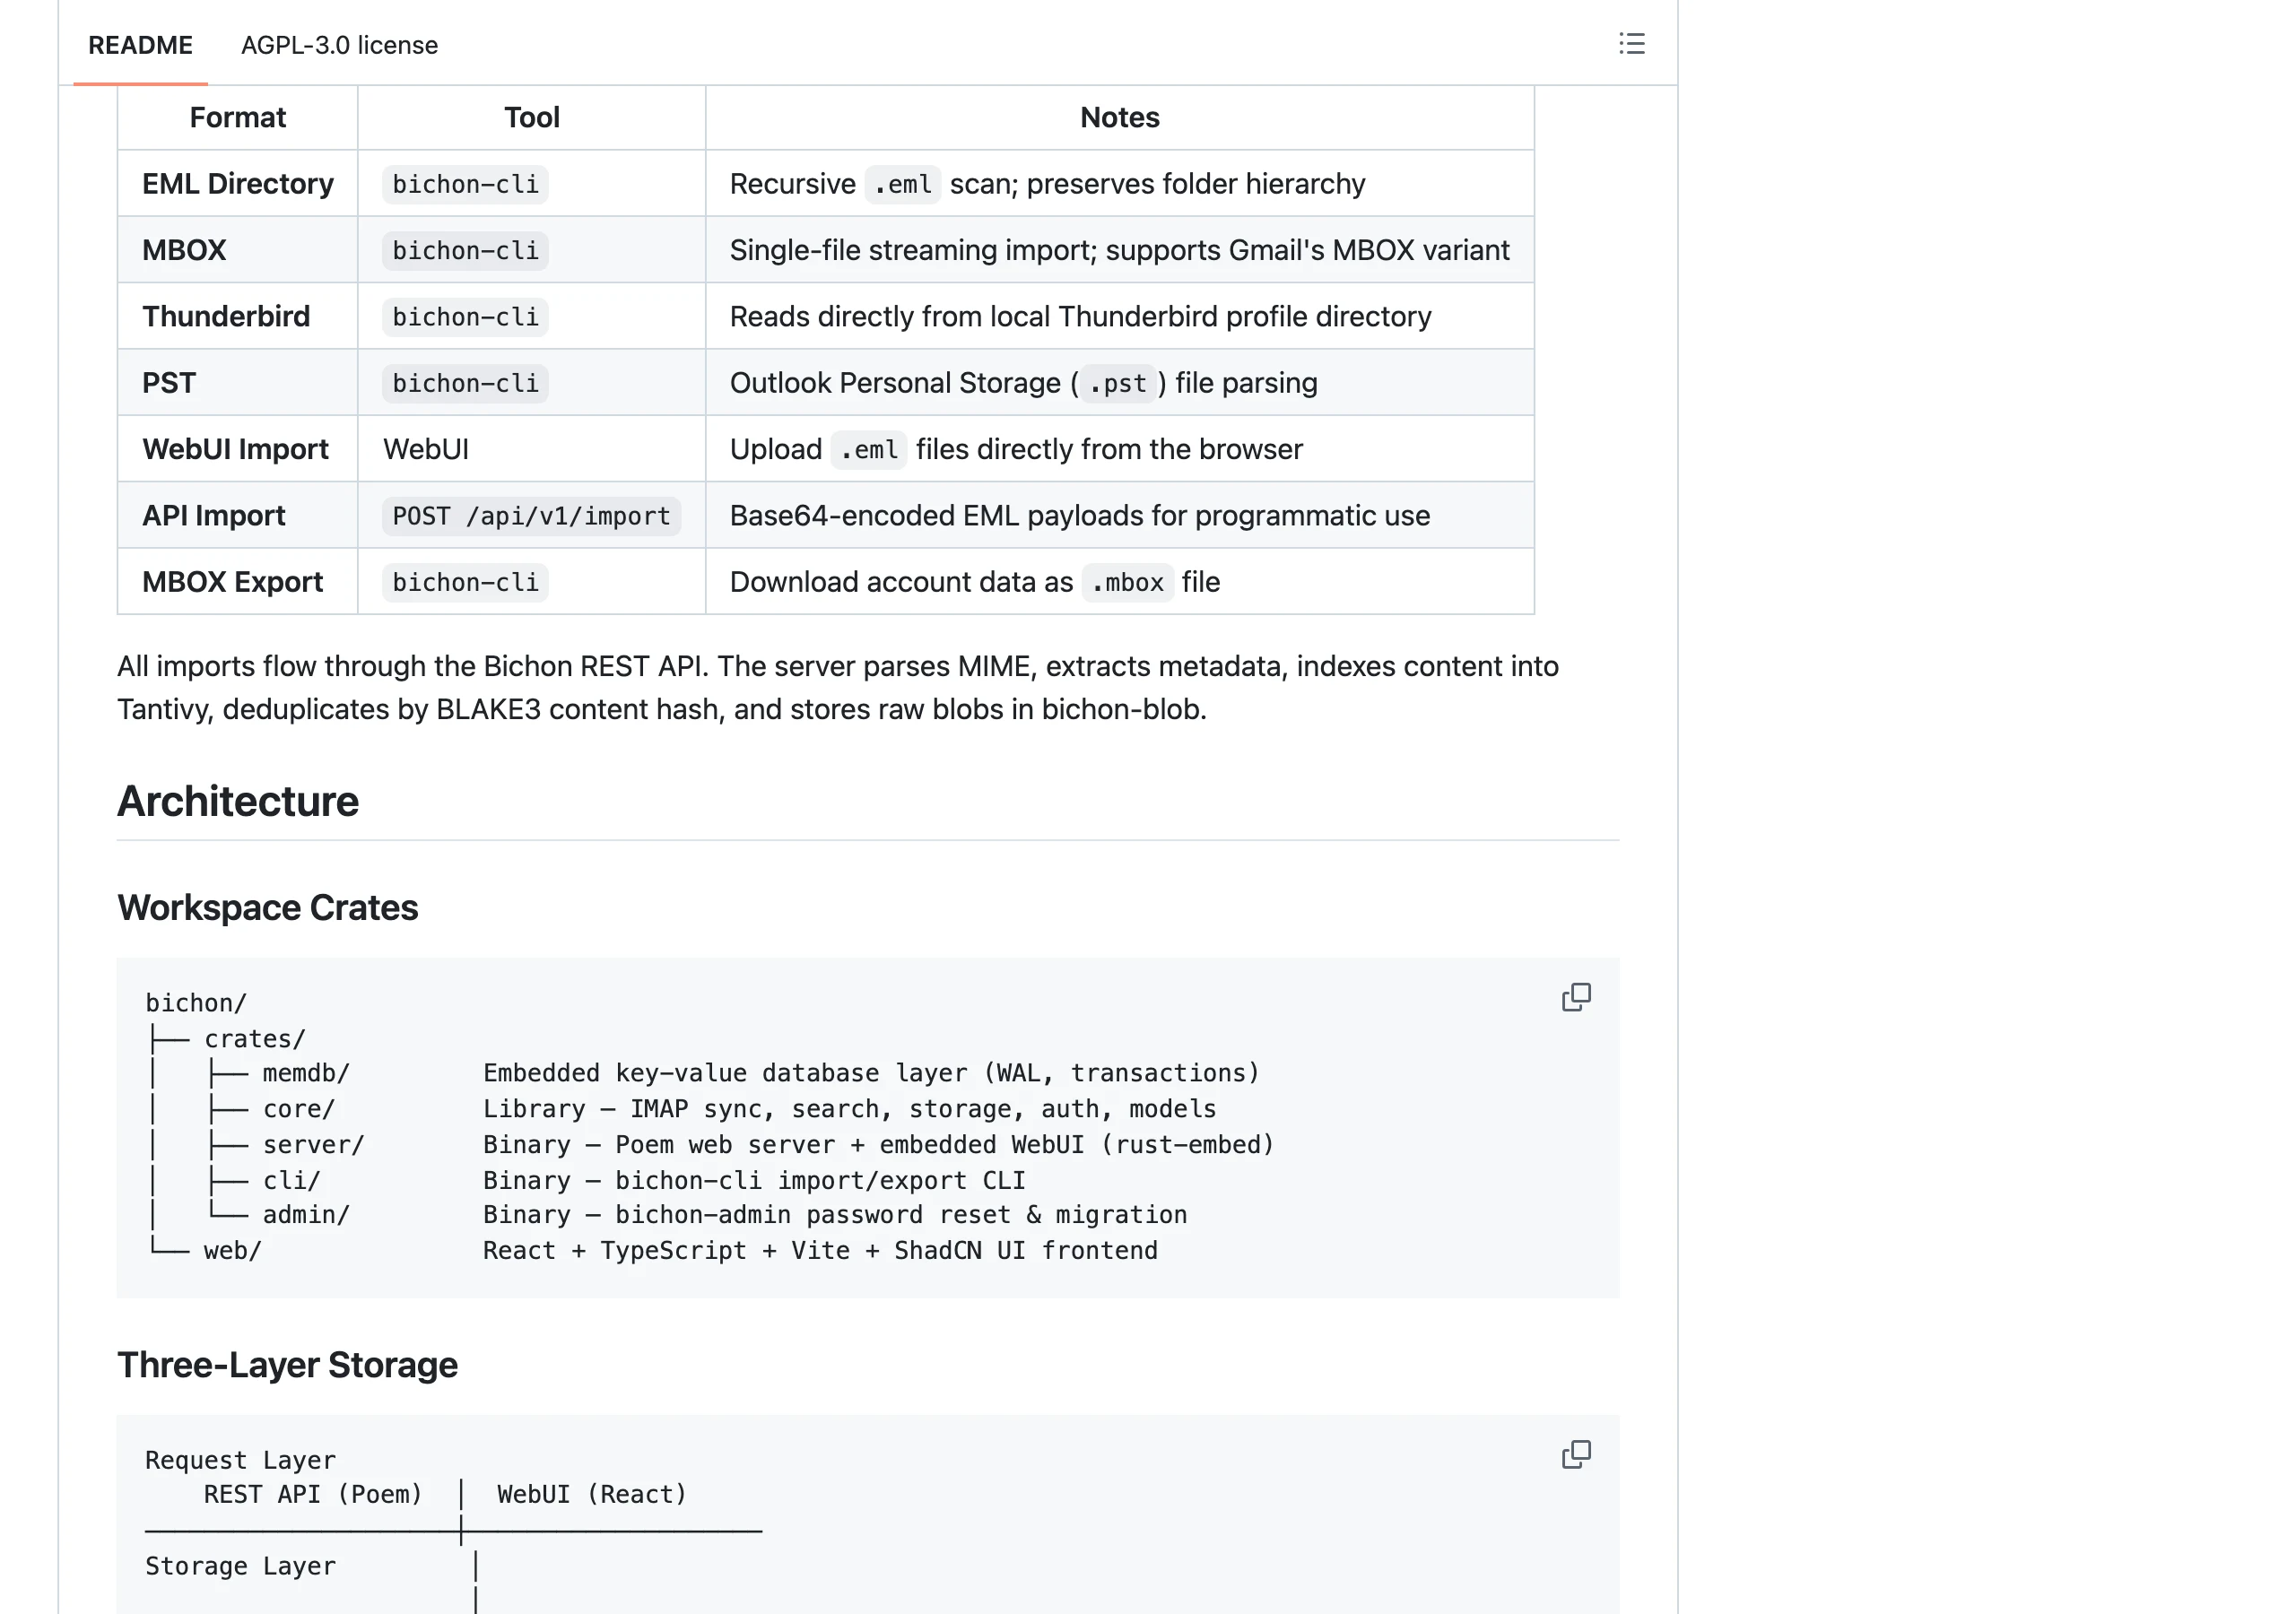Click the Architecture heading

point(238,801)
